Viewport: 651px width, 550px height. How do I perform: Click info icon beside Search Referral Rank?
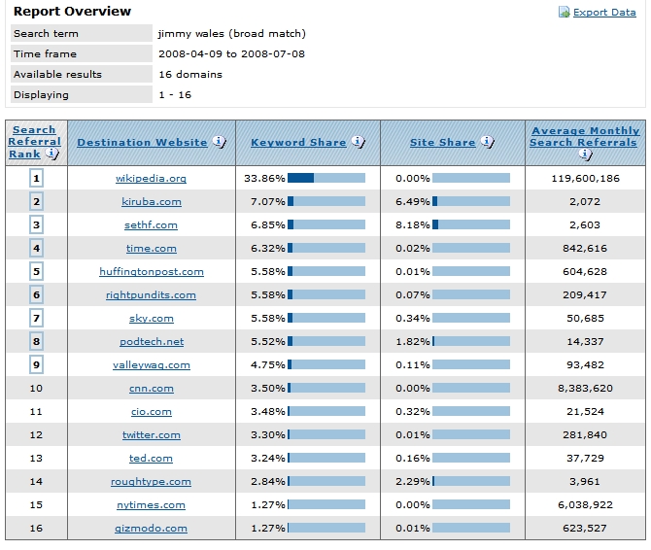pos(52,154)
